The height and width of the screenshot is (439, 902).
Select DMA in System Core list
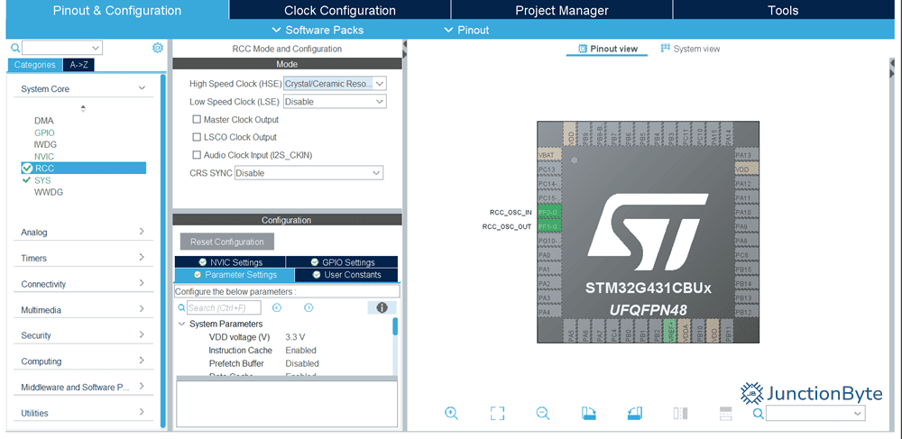[x=43, y=121]
